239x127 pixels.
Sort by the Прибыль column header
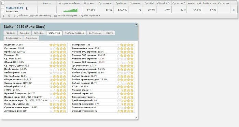point(121,3)
